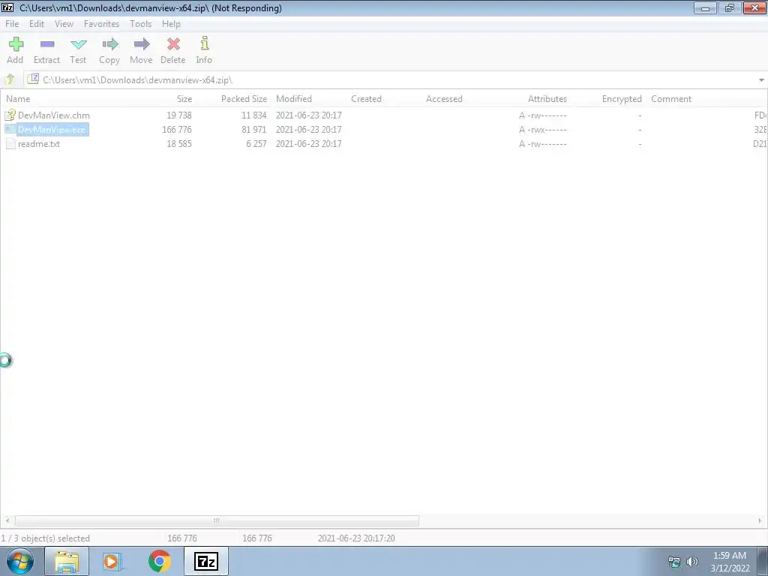Click the readme.txt modified date cell
This screenshot has height=576, width=768.
coord(308,143)
